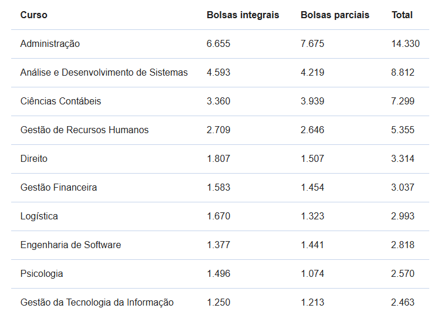This screenshot has height=315, width=441.
Task: Select Análise e Desenvolvimento de Sistemas row label
Action: (x=104, y=73)
